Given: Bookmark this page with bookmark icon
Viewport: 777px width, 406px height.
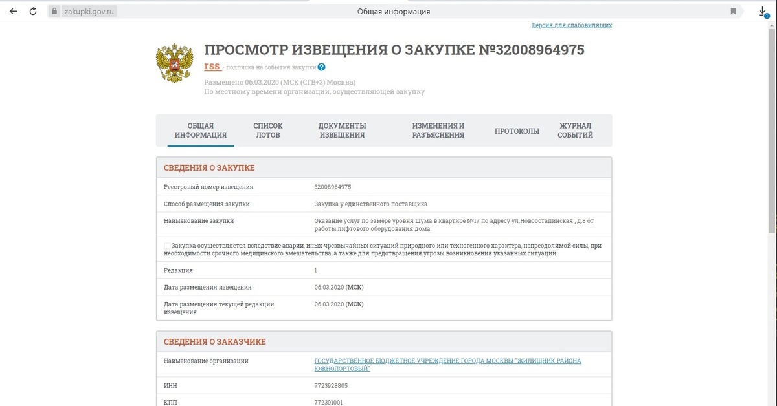Looking at the screenshot, I should point(733,12).
